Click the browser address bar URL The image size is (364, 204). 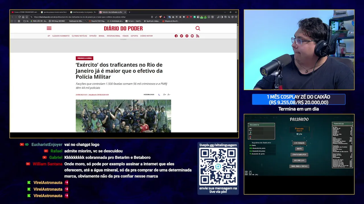80,17
